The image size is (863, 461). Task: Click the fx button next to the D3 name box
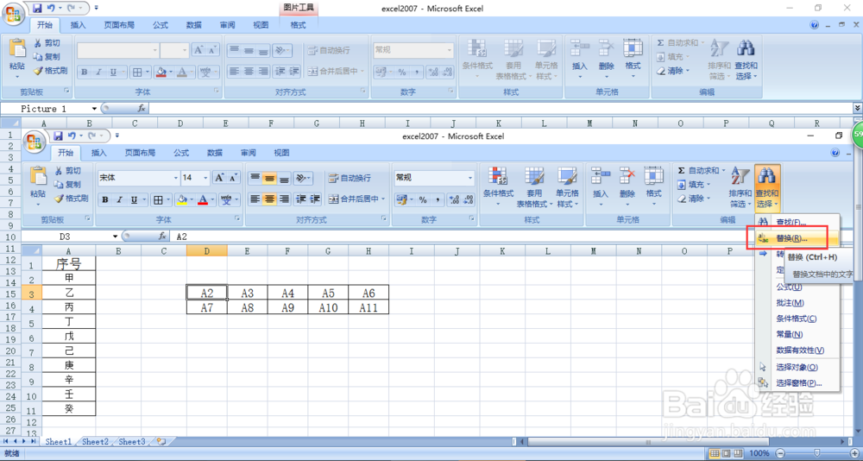click(162, 237)
